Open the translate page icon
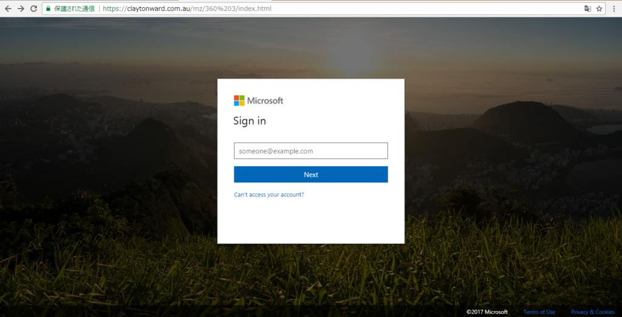 [x=587, y=8]
